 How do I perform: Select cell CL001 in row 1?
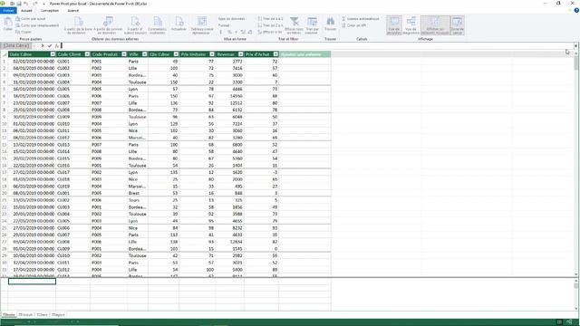72,62
